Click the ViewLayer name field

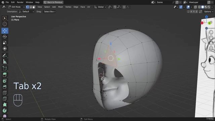198,2
